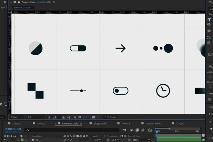Image resolution: width=213 pixels, height=142 pixels.
Task: Click the Mode column header
Action: pos(95,136)
